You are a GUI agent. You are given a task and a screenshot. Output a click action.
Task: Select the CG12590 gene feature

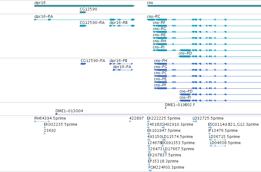click(x=83, y=12)
